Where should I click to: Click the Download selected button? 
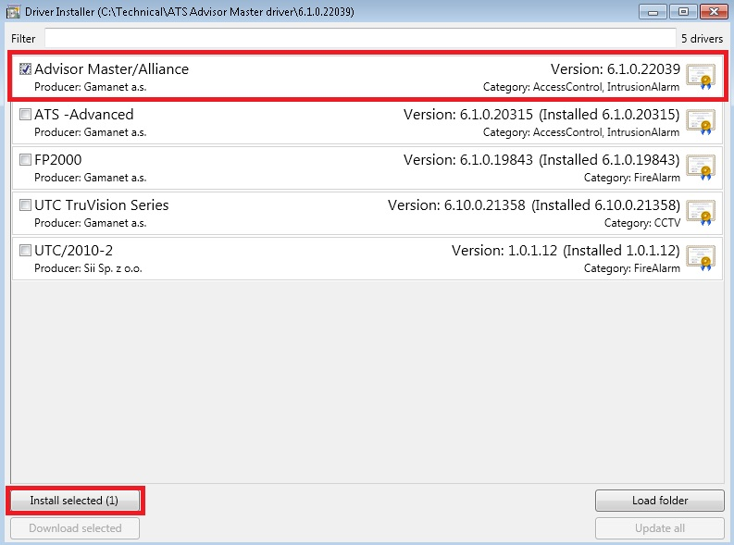click(75, 528)
